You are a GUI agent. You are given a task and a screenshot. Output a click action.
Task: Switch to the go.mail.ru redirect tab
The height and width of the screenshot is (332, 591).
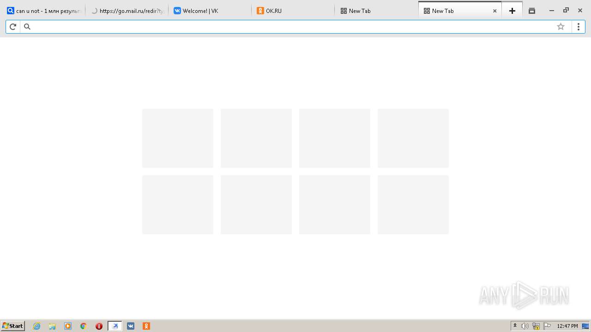(x=127, y=11)
